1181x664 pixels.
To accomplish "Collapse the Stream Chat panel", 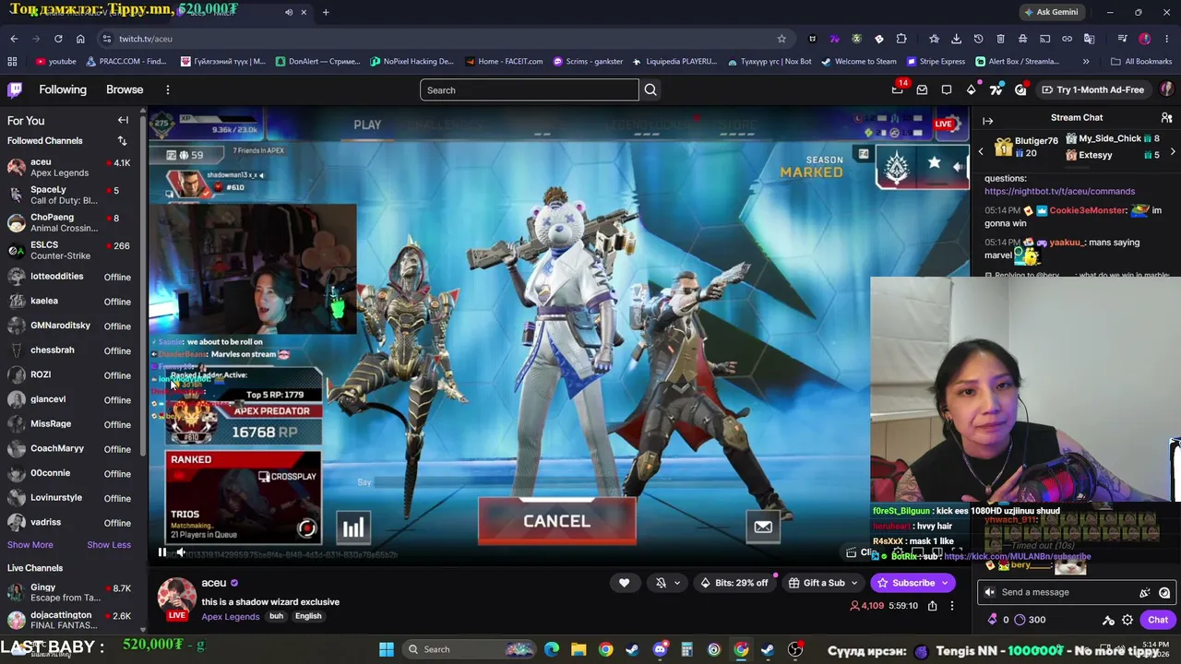I will 987,121.
